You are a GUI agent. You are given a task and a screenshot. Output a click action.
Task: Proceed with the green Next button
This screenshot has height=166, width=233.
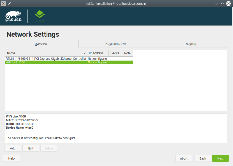point(220,158)
